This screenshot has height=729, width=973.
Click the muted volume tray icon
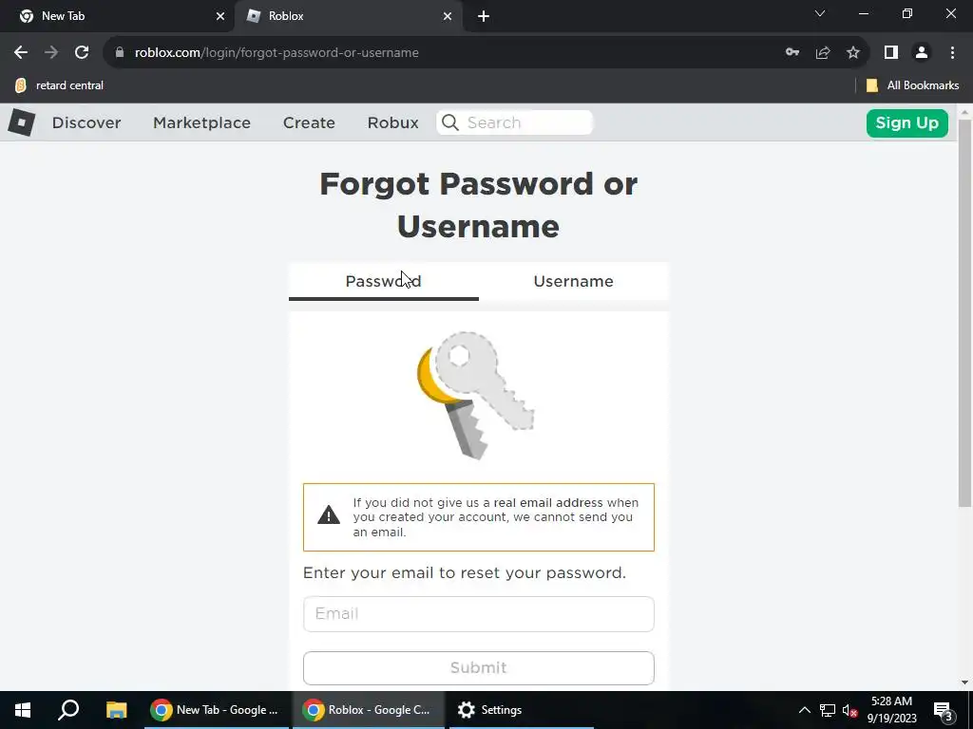[850, 710]
